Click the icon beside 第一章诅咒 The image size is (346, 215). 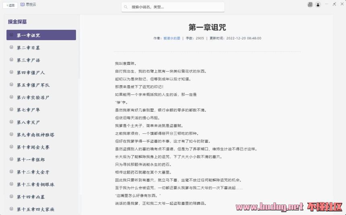coord(12,35)
